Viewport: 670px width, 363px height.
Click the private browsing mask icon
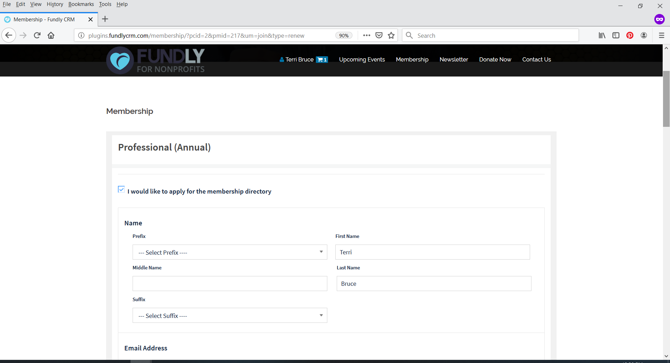(x=659, y=19)
